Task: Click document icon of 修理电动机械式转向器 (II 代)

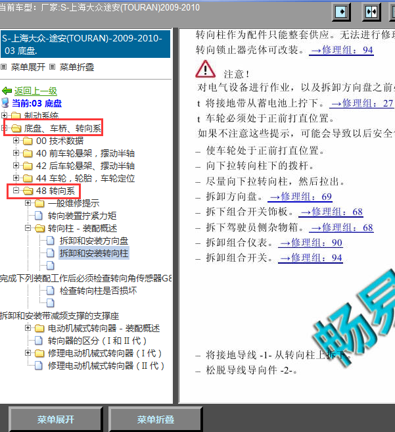Action: point(39,366)
